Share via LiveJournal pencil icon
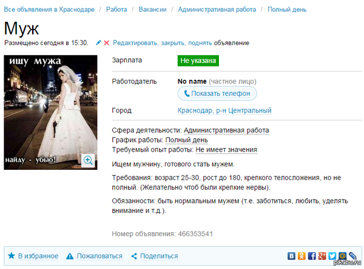 [x=352, y=256]
